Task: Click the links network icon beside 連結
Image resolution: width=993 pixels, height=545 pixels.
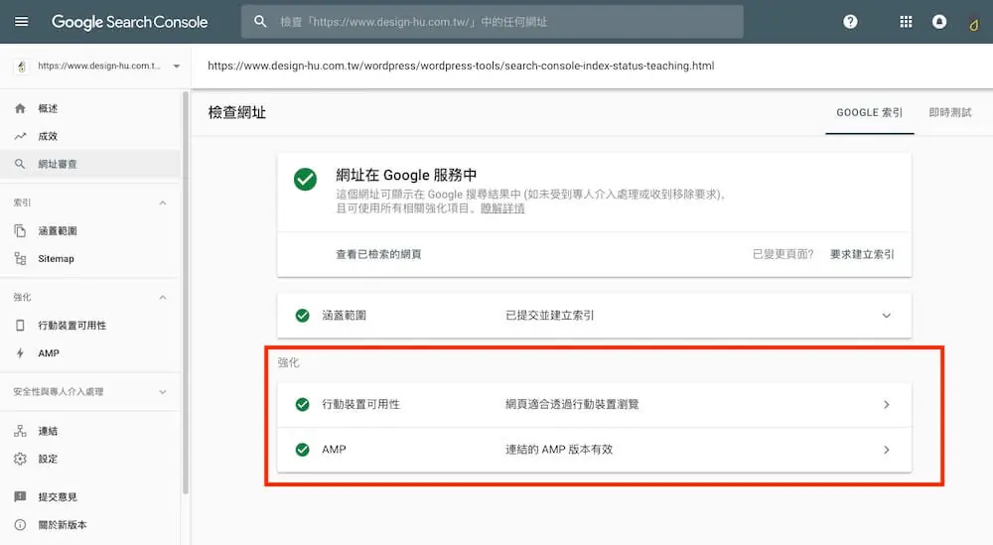Action: pos(20,431)
